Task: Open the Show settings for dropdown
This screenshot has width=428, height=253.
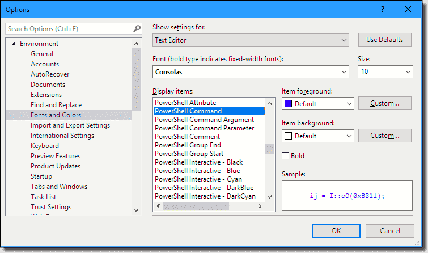Action: [x=251, y=40]
